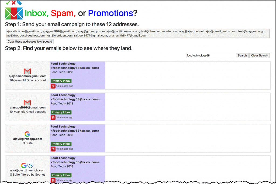Click red mail icon beside 10 minutes ago in giftieapp result
276x184 pixels.
click(53, 149)
